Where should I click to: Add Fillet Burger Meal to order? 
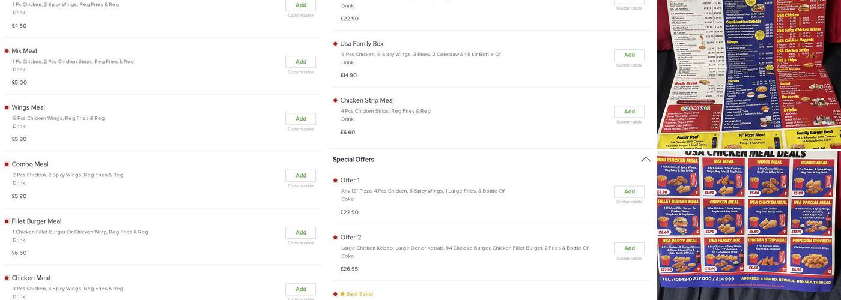(300, 233)
